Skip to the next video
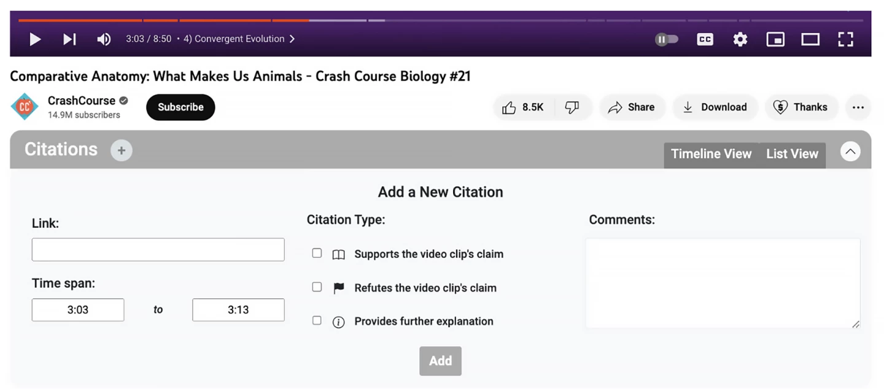884x389 pixels. pyautogui.click(x=69, y=39)
